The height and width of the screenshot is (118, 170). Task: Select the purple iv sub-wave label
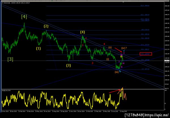[x=124, y=63]
